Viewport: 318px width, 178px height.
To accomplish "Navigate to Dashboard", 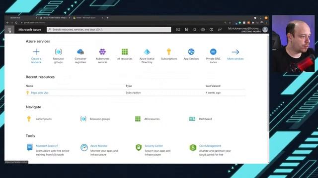I will click(x=205, y=119).
